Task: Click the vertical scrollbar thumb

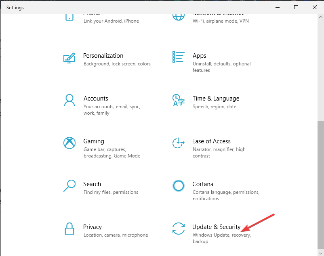Action: click(x=320, y=185)
